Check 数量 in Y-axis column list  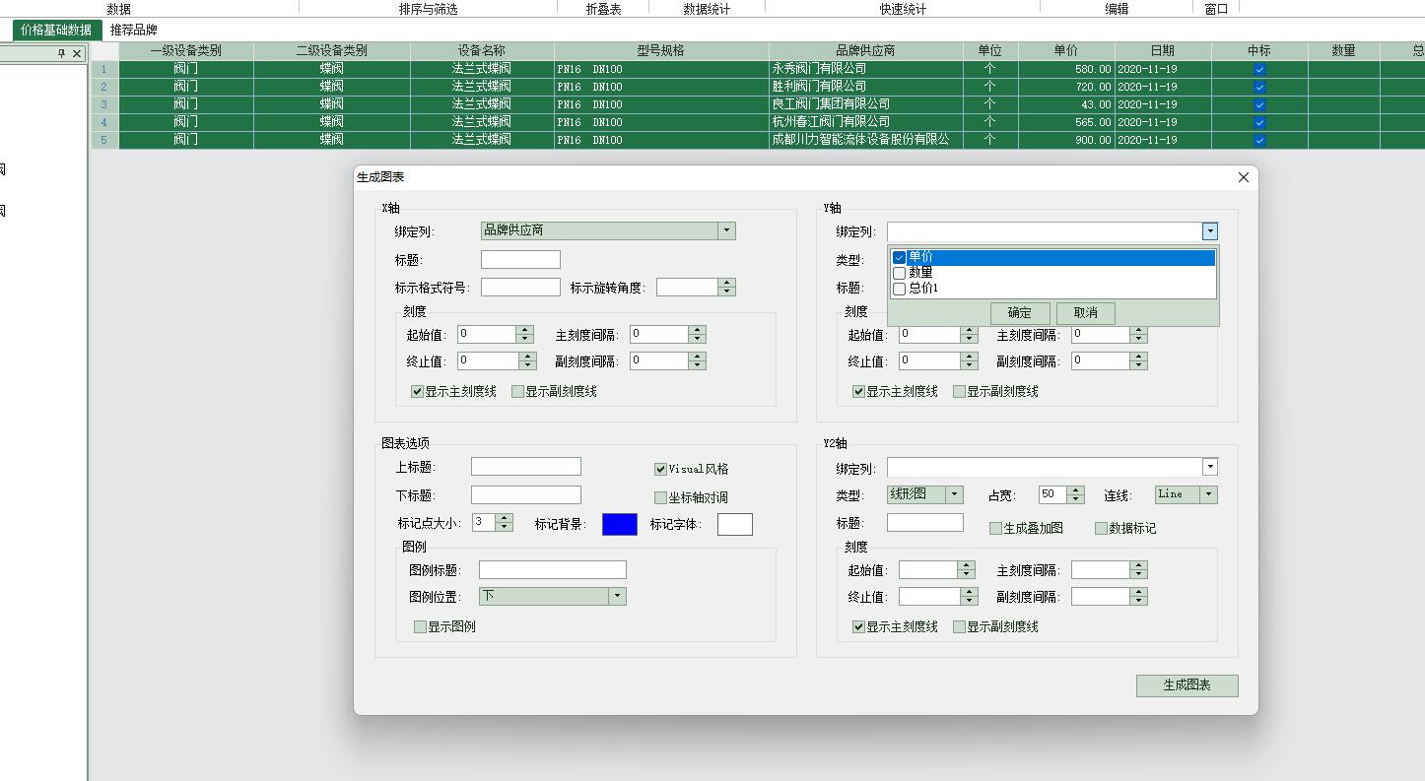[x=899, y=274]
